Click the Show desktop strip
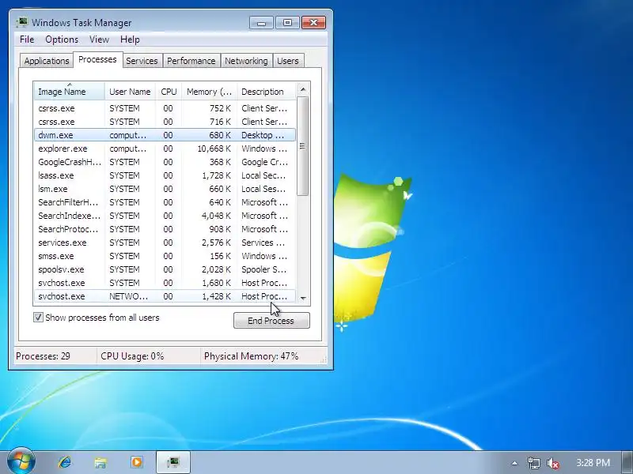The height and width of the screenshot is (474, 633). (627, 462)
